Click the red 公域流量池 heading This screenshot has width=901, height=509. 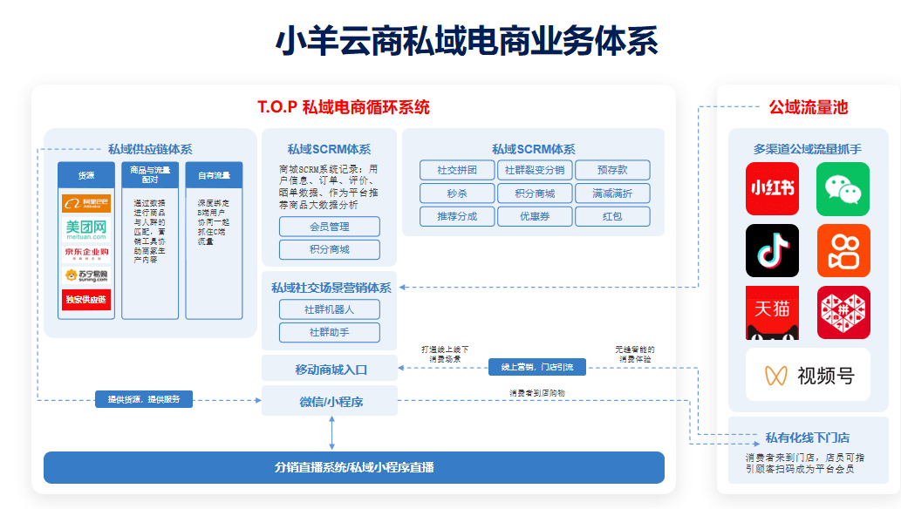click(x=808, y=107)
